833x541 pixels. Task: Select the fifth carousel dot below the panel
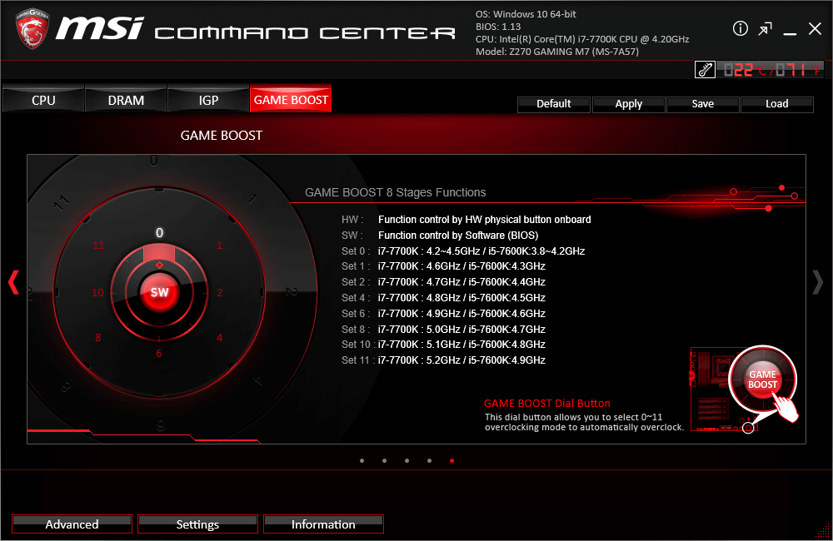pos(451,460)
